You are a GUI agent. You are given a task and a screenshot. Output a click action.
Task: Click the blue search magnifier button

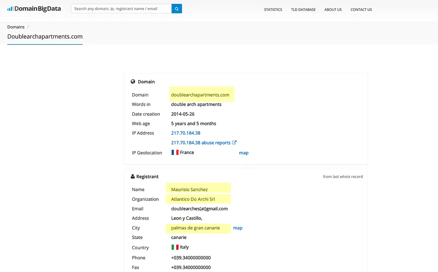pos(177,9)
